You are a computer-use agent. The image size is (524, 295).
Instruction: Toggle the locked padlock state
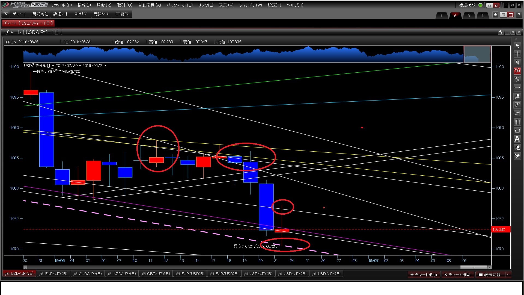tap(489, 5)
